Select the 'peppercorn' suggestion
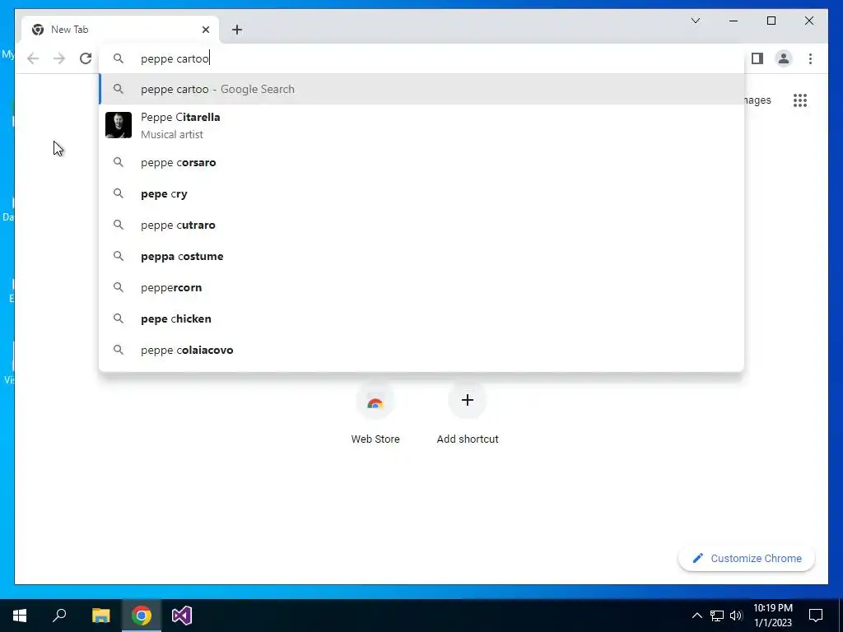Screen dimensions: 843x632 [x=421, y=287]
